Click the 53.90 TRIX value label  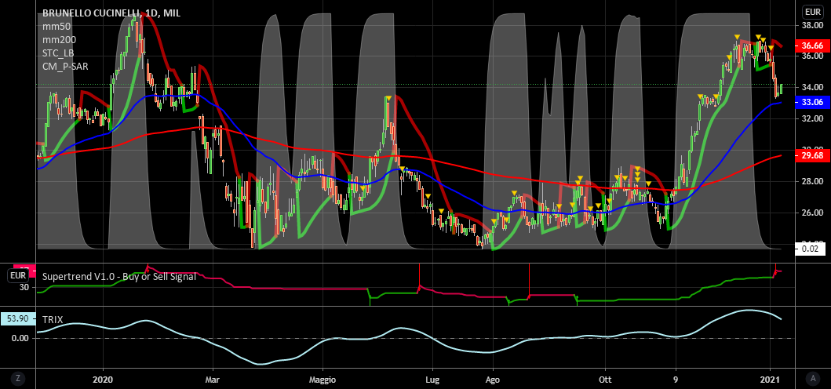point(17,320)
